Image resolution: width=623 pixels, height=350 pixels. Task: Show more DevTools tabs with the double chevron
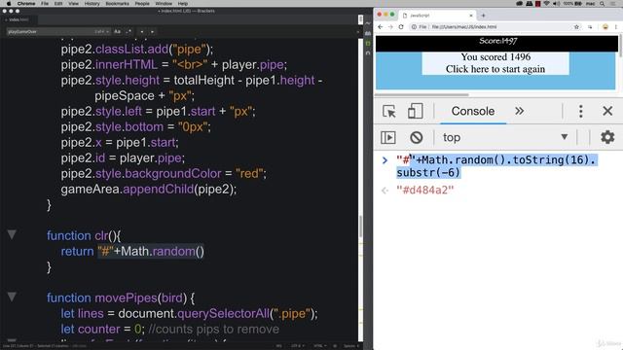[519, 111]
